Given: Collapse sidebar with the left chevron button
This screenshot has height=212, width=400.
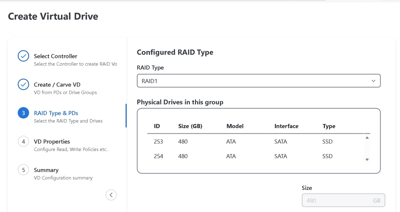Looking at the screenshot, I should [111, 195].
